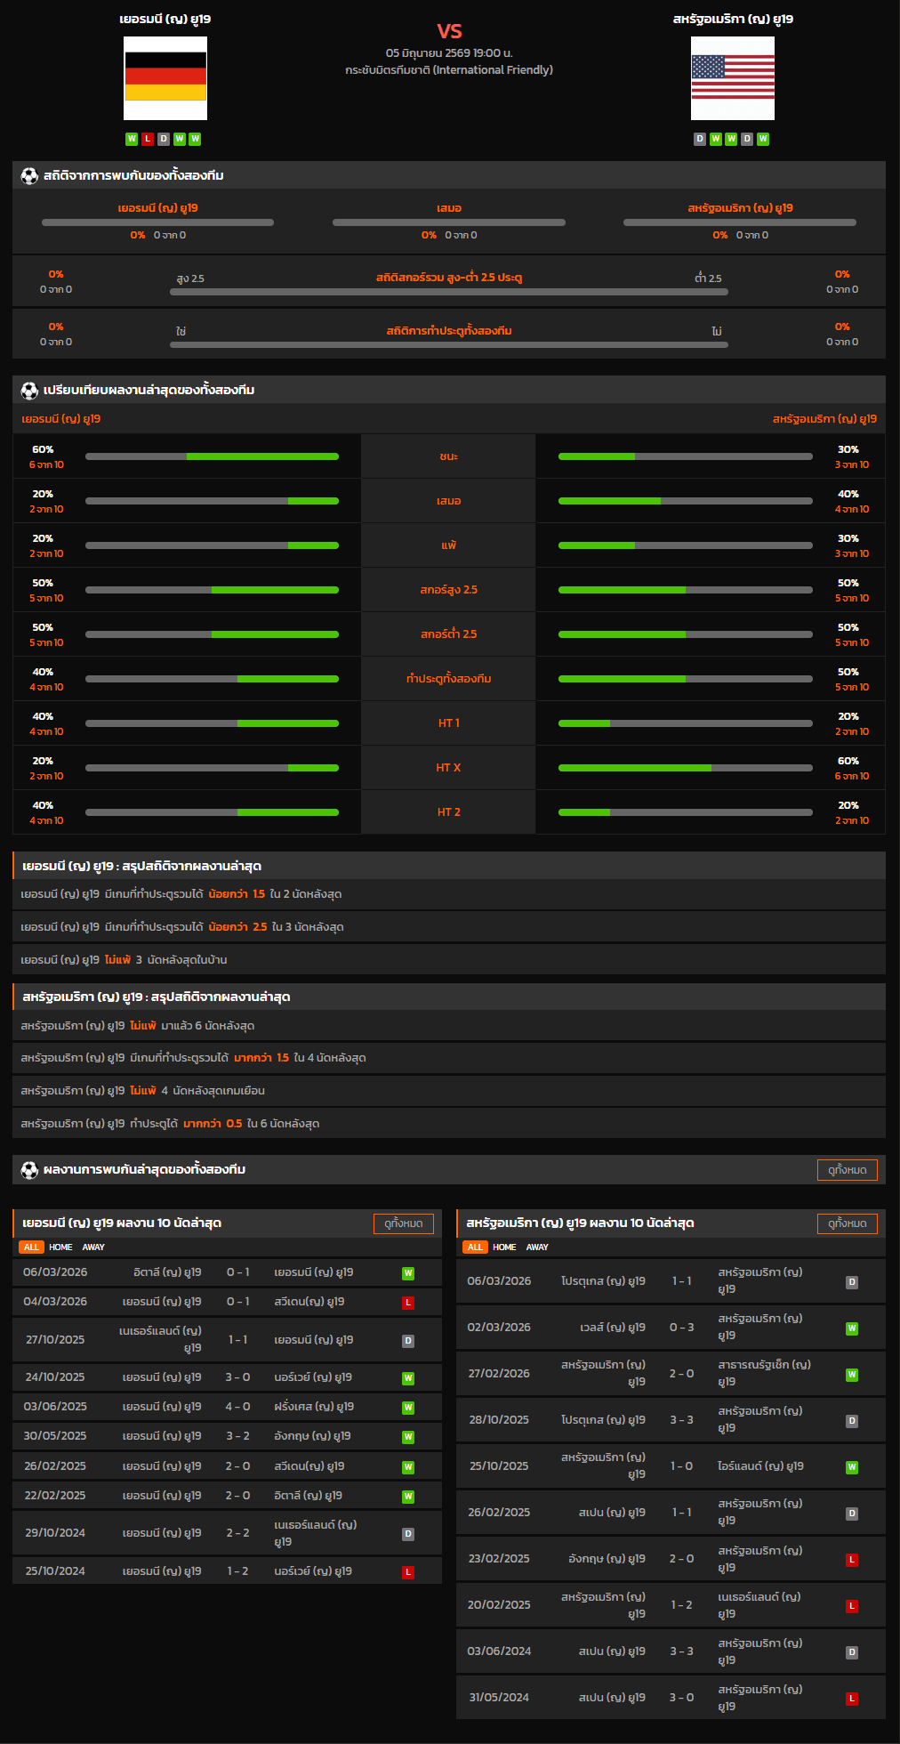Viewport: 900px width, 1744px height.
Task: Click W result badge for 02/03/2026 USA match
Action: (852, 1328)
